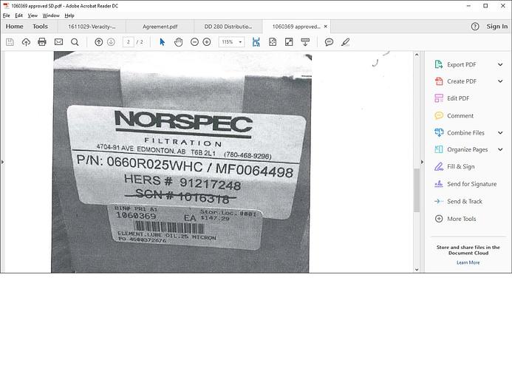Send file by email icon
This screenshot has height=388, width=512.
(58, 42)
